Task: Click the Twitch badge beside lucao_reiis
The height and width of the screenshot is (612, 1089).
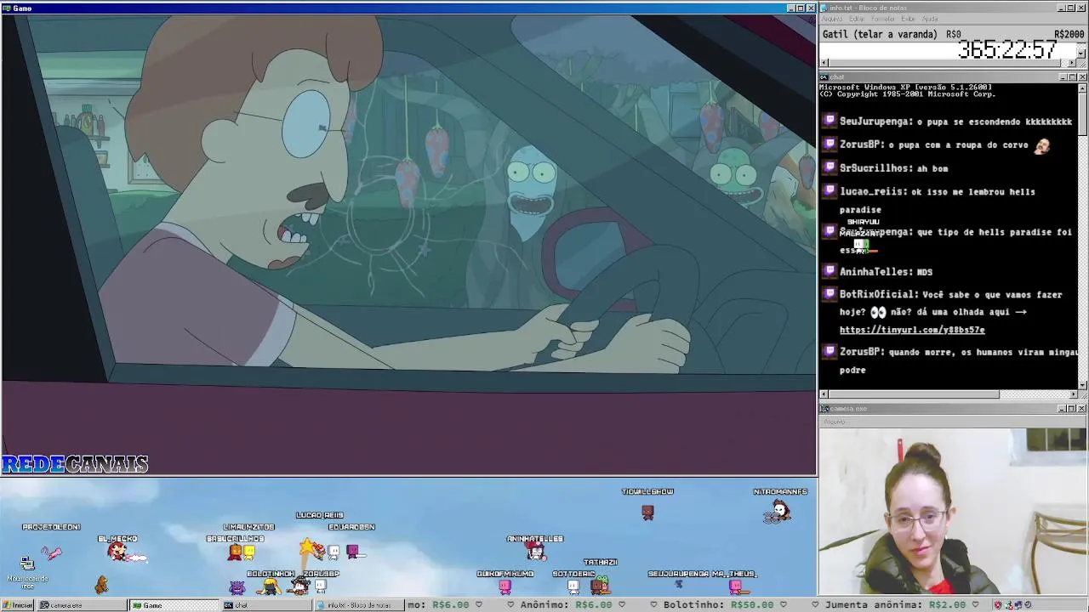Action: click(830, 191)
